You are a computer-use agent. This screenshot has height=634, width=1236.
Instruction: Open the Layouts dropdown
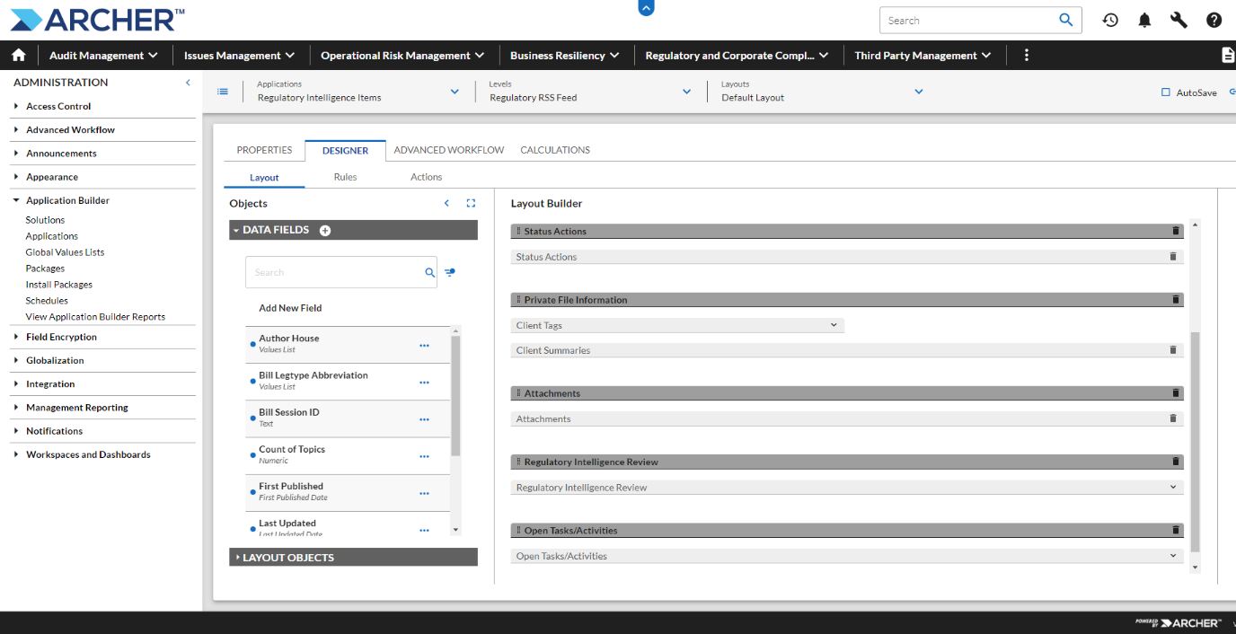[918, 92]
